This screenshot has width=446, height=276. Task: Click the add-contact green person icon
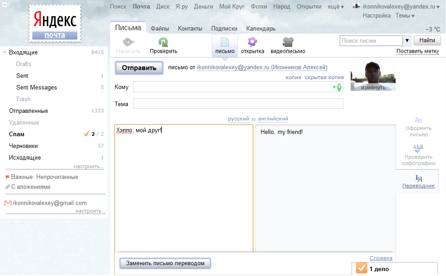pyautogui.click(x=337, y=87)
